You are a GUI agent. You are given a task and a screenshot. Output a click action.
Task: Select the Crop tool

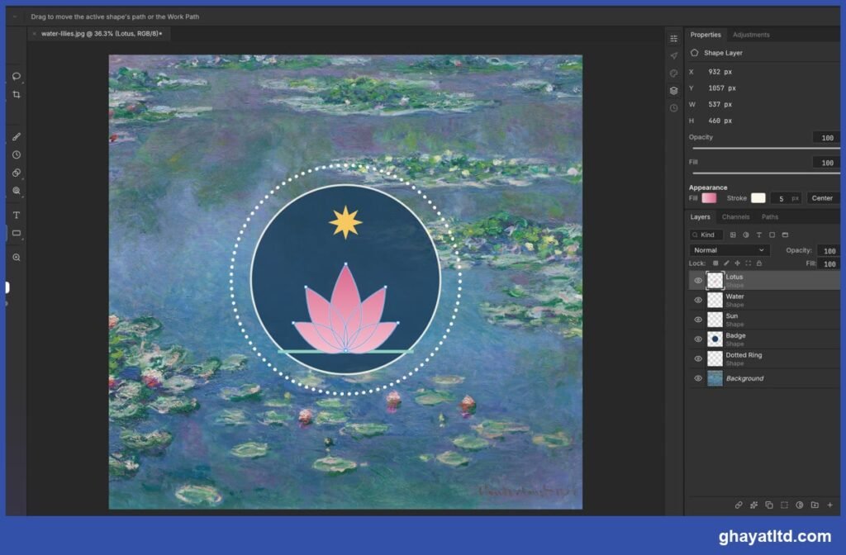click(17, 94)
